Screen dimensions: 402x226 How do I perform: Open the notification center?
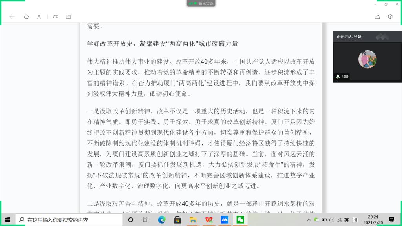pos(391,220)
